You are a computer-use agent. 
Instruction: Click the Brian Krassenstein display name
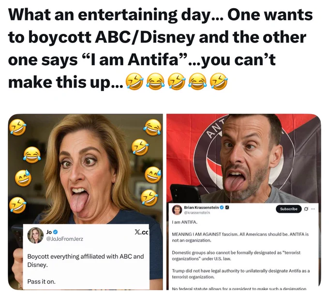pyautogui.click(x=201, y=207)
